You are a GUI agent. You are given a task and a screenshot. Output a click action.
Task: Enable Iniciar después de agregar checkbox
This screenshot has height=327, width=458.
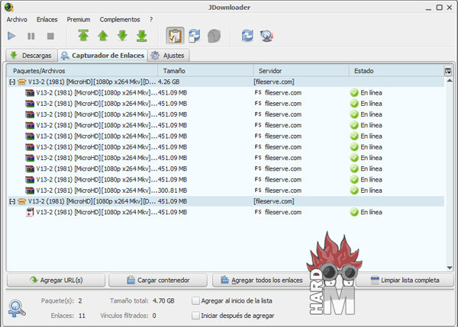195,316
